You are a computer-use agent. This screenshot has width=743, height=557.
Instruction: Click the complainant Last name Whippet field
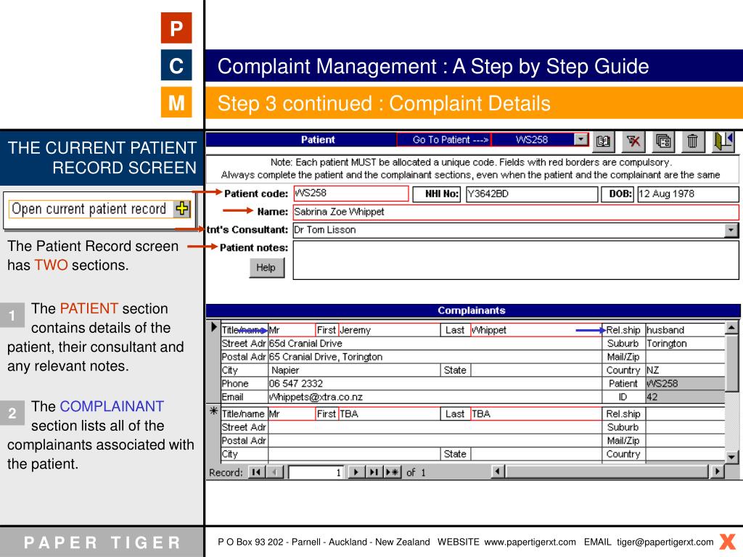535,330
